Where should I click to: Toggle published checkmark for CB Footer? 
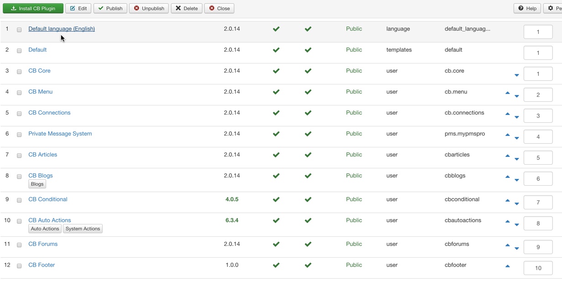tap(308, 266)
